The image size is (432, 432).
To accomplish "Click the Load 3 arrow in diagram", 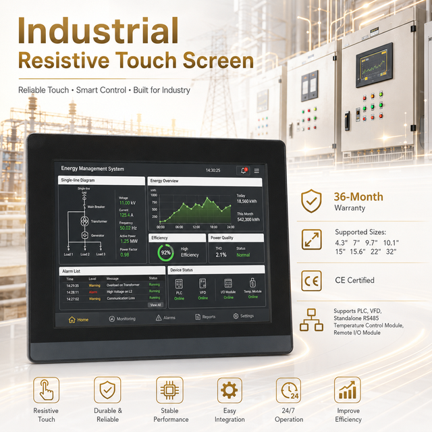I will pos(101,247).
